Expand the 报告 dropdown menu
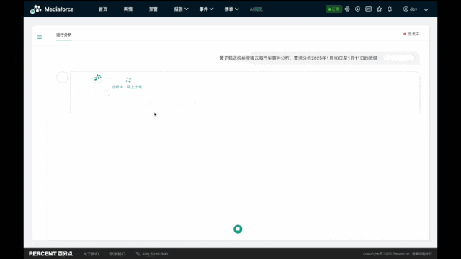 pyautogui.click(x=181, y=9)
